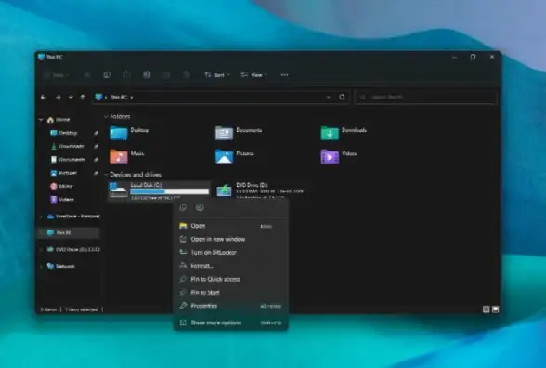Click the up-directory arrow icon
Screen dimensions: 546x368
click(83, 98)
